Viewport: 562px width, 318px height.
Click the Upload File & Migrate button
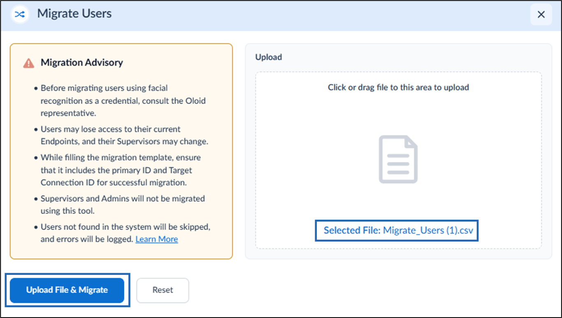pyautogui.click(x=67, y=290)
